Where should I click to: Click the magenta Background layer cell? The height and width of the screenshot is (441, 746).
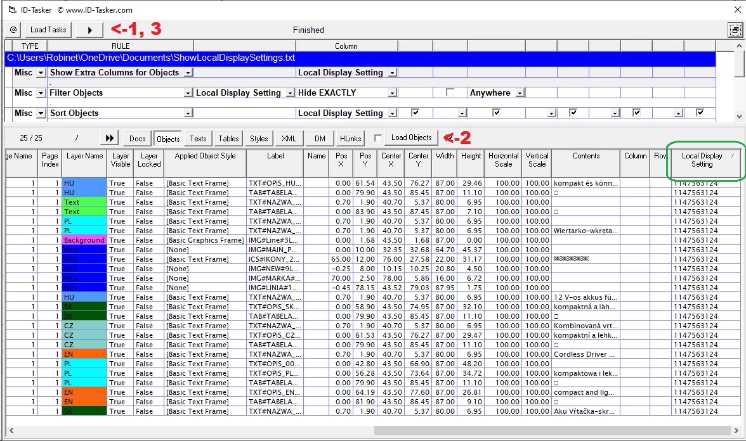coord(84,240)
